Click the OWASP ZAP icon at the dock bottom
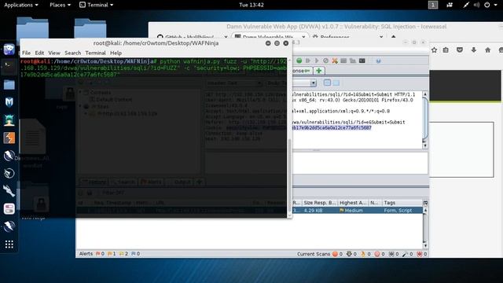The width and height of the screenshot is (503, 283). click(x=9, y=226)
